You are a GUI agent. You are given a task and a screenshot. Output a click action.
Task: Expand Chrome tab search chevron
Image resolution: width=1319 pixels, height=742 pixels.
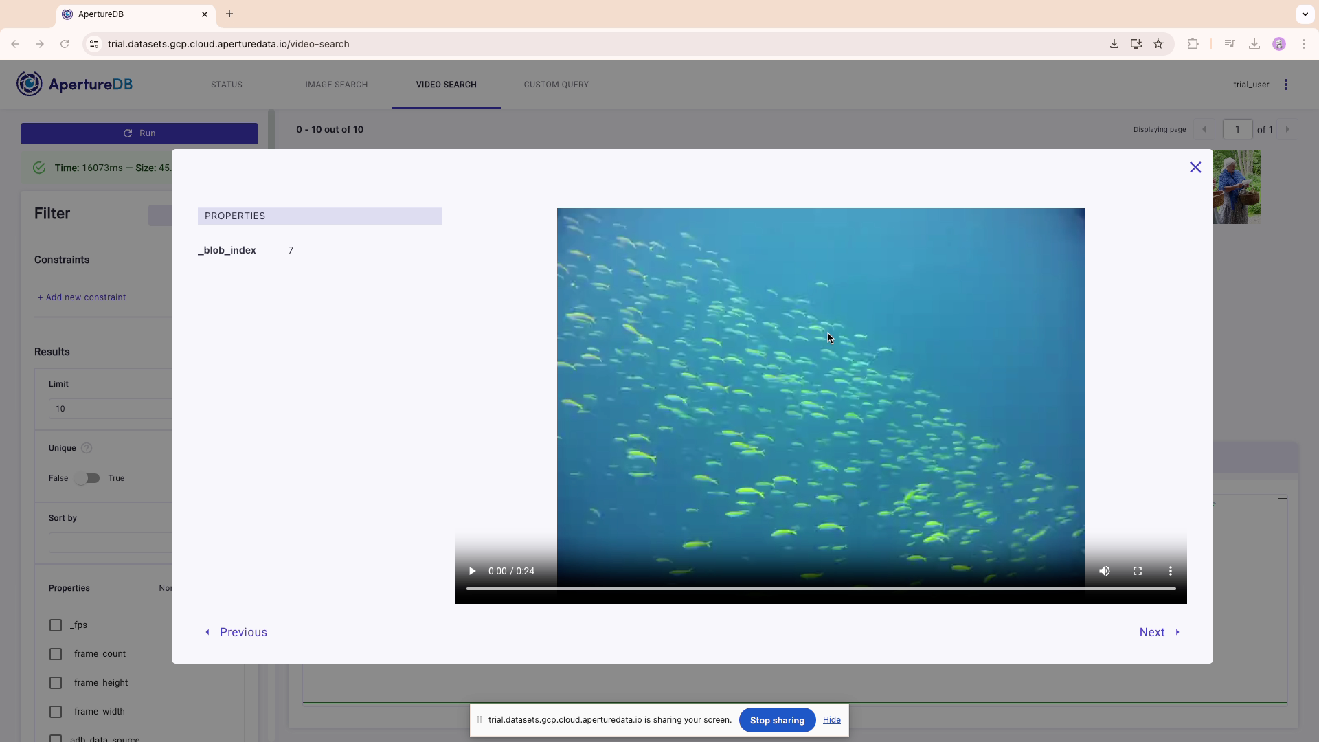tap(1305, 14)
